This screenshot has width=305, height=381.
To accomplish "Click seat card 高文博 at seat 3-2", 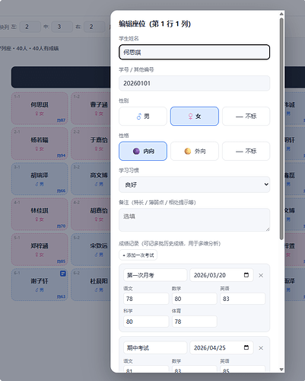I will pyautogui.click(x=91, y=179).
